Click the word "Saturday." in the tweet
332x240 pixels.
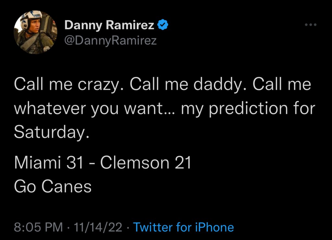pos(51,132)
